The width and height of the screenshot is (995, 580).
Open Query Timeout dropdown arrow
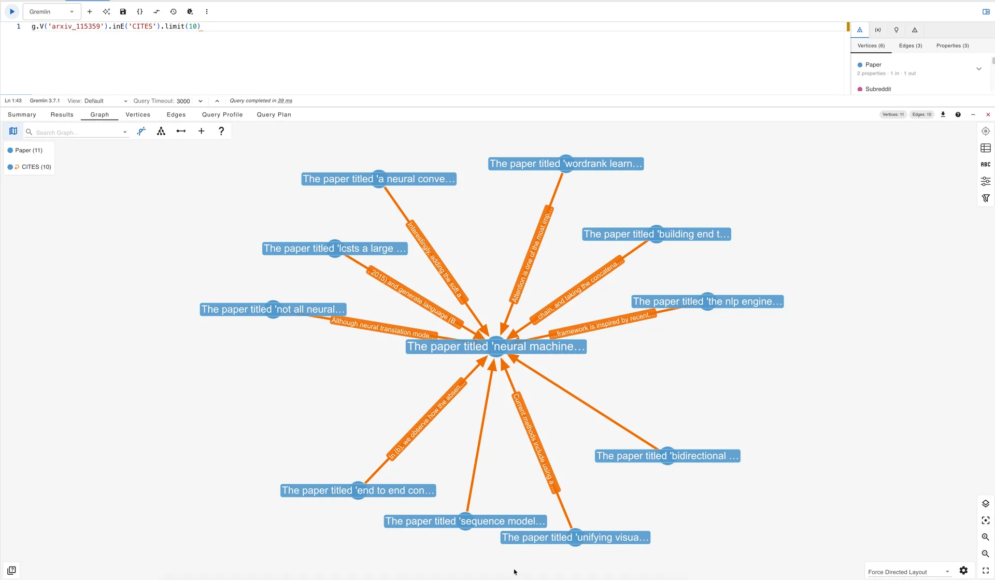click(201, 101)
